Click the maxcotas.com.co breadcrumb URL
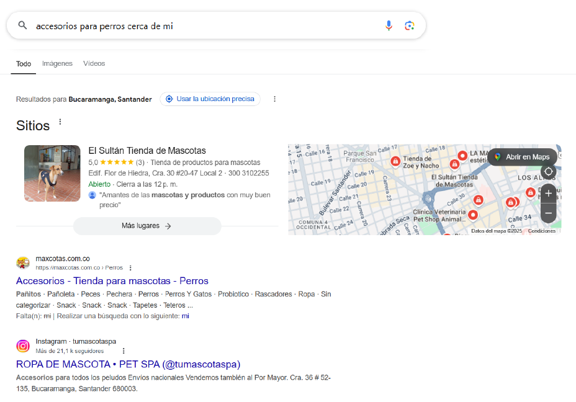Screen dimensions: 576x402 79,267
